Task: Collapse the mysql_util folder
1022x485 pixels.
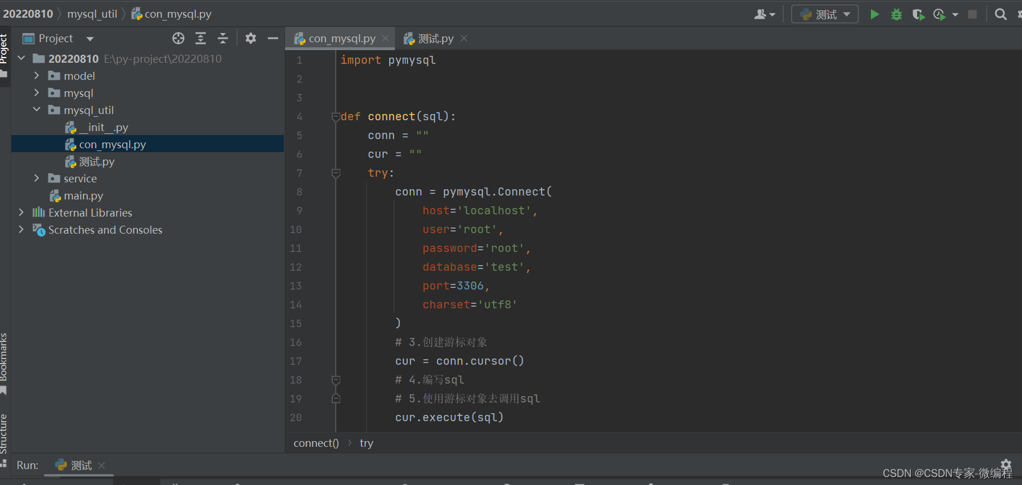Action: 36,109
